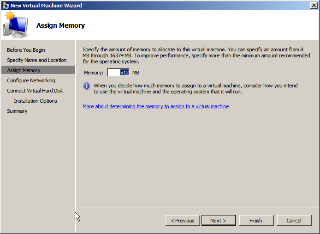Click the blue information icon

point(87,86)
